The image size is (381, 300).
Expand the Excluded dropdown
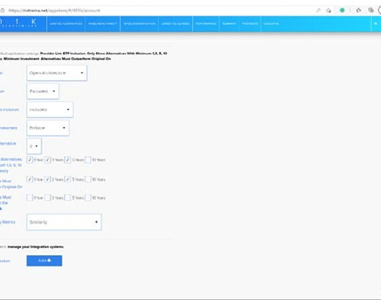point(43,91)
